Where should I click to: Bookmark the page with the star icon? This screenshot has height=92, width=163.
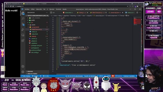point(128,6)
